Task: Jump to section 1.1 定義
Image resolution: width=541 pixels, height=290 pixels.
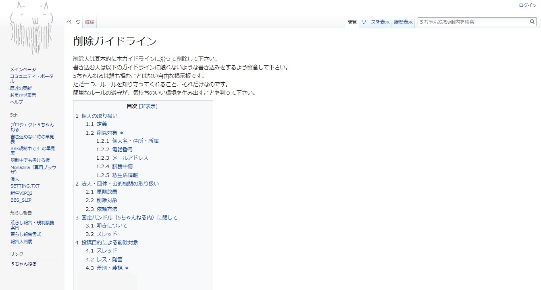Action: click(96, 124)
